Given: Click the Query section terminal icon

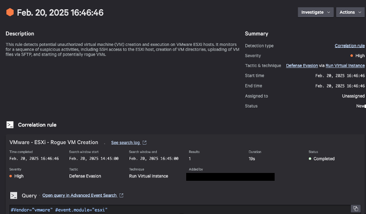Looking at the screenshot, I should click(x=14, y=195).
